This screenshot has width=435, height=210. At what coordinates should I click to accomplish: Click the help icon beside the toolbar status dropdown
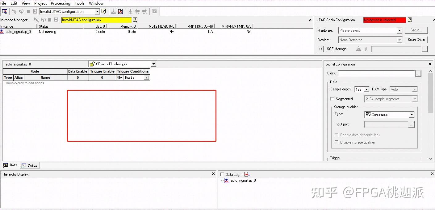[104, 12]
